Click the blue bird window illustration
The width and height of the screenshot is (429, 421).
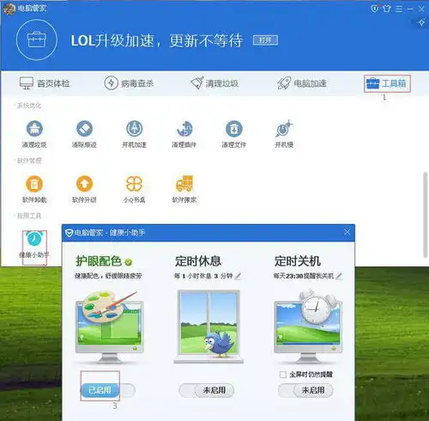(208, 326)
